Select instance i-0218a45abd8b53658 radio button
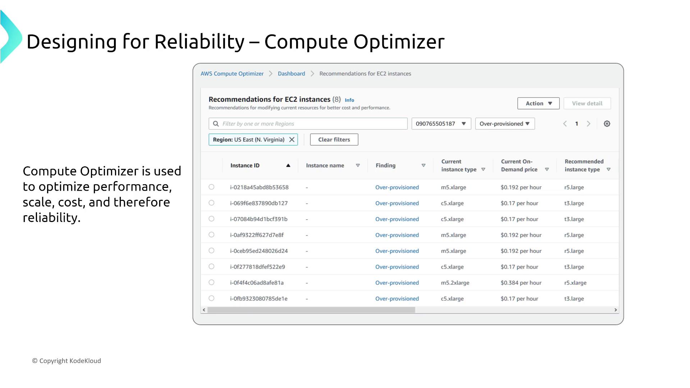The width and height of the screenshot is (690, 388). (211, 187)
